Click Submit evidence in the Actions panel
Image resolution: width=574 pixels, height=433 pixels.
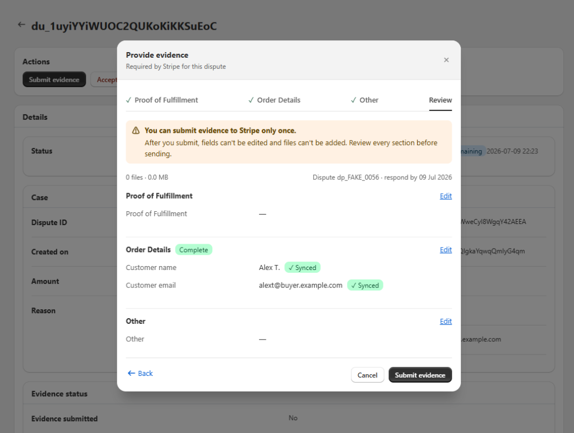coord(54,80)
